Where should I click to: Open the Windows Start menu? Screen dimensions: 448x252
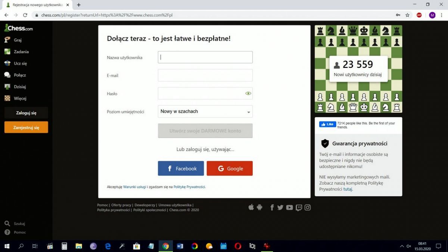coord(7,246)
